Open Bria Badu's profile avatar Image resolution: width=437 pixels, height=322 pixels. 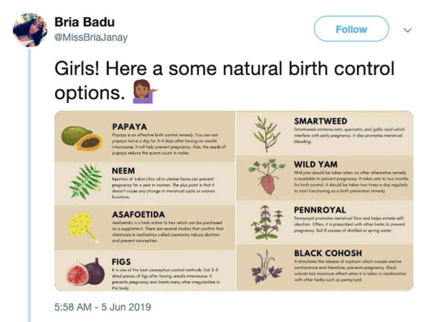(x=30, y=30)
